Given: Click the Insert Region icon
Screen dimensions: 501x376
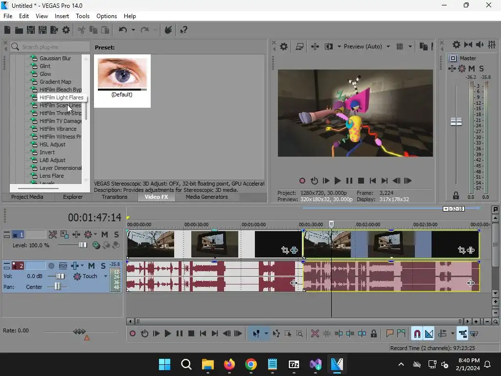Looking at the screenshot, I should coord(401,333).
